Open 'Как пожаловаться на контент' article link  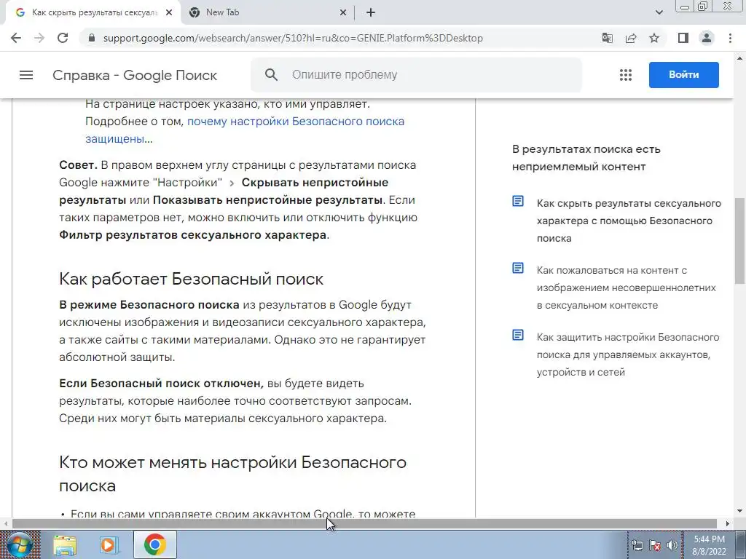(x=626, y=288)
